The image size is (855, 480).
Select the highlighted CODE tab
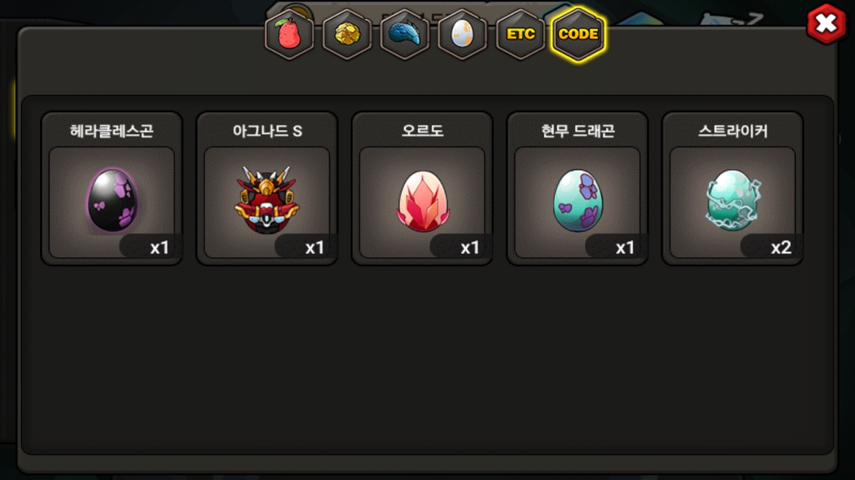[578, 35]
